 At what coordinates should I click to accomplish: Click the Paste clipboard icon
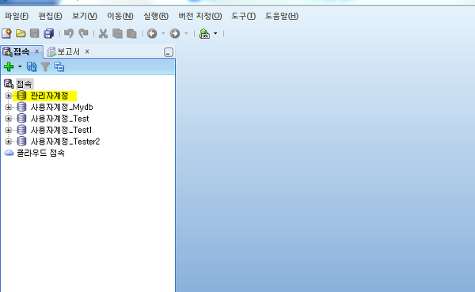131,33
